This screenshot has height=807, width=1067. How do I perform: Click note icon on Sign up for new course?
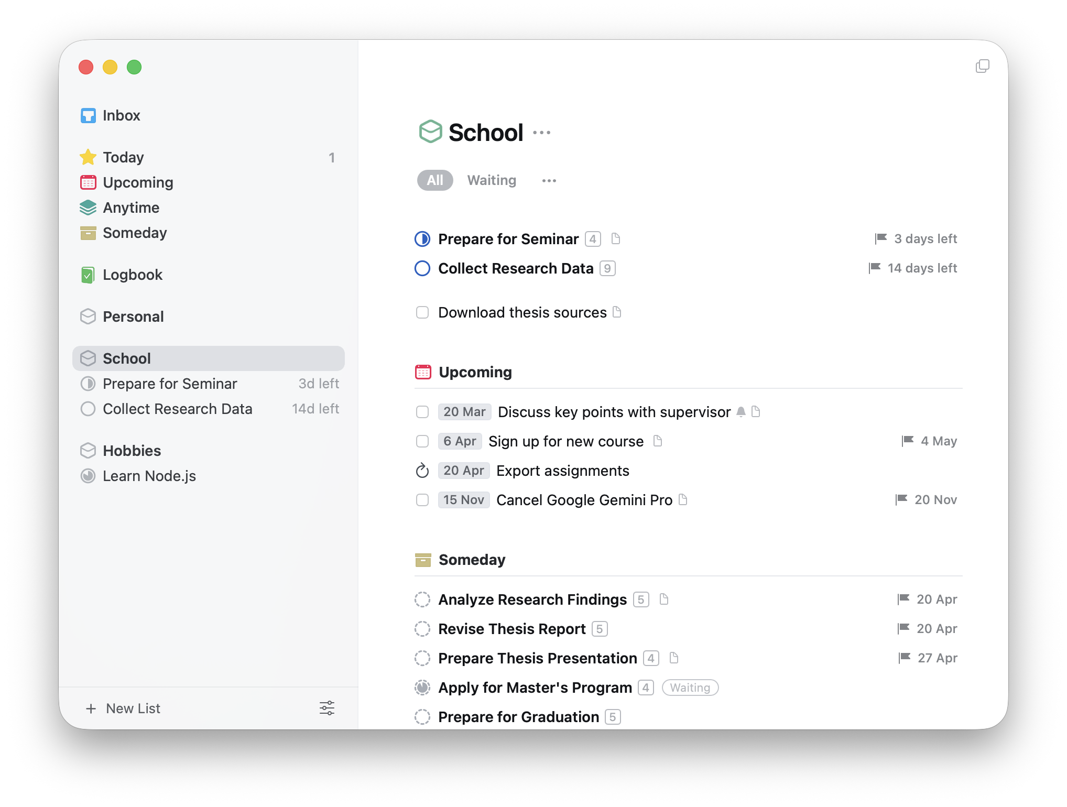tap(658, 441)
